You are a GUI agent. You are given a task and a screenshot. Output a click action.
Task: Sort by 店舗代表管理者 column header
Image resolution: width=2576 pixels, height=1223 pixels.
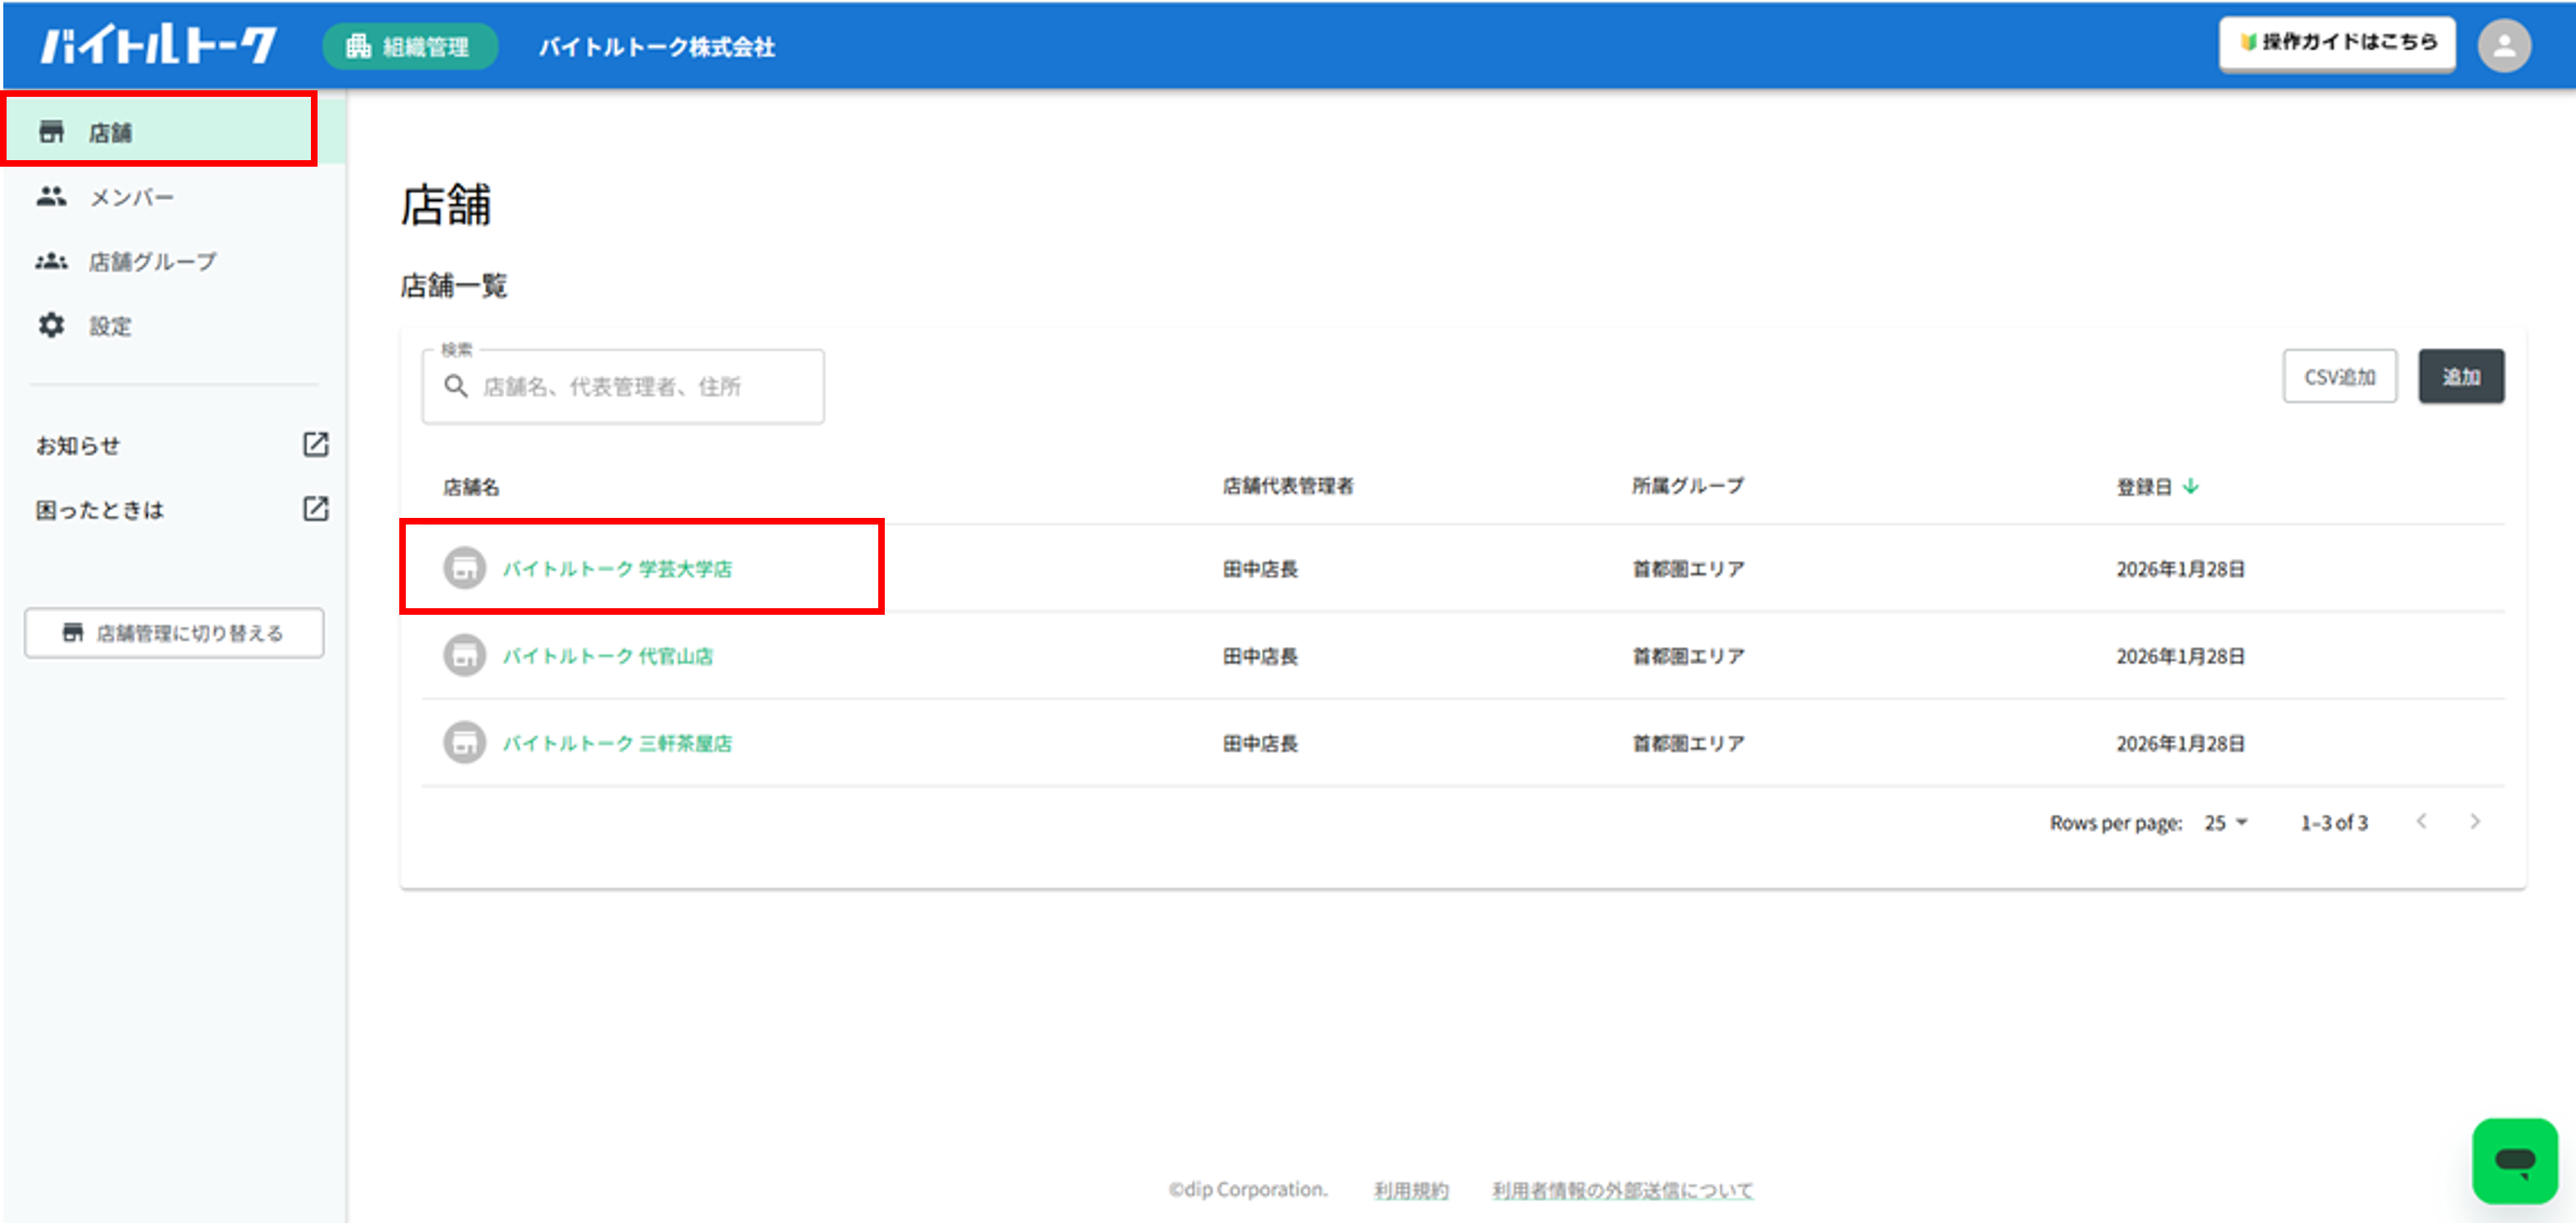1288,486
